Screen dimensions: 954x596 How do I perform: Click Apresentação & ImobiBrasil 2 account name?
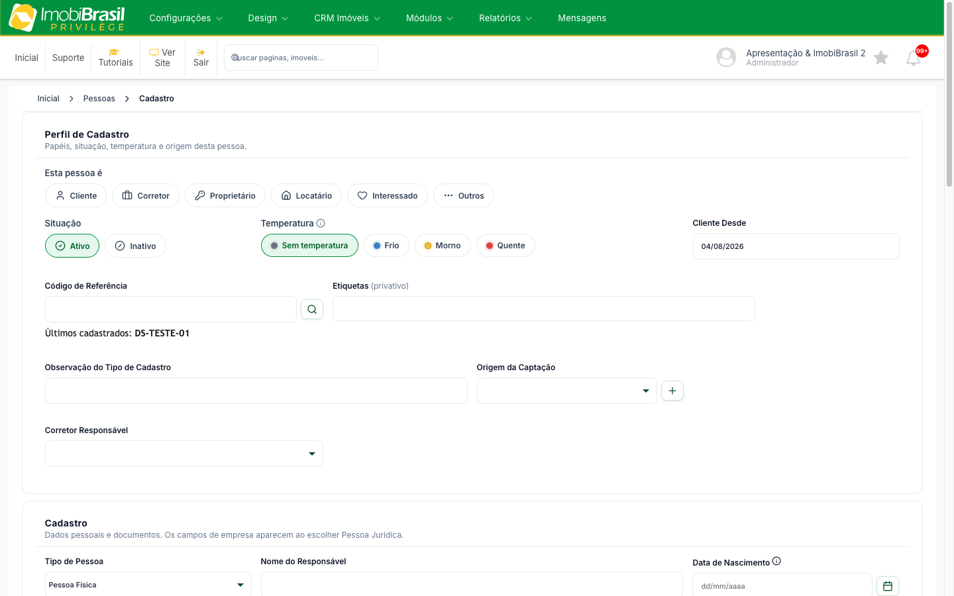(806, 53)
